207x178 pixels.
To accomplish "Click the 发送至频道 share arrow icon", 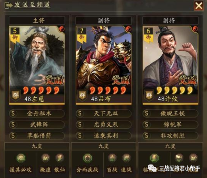I will (8, 6).
